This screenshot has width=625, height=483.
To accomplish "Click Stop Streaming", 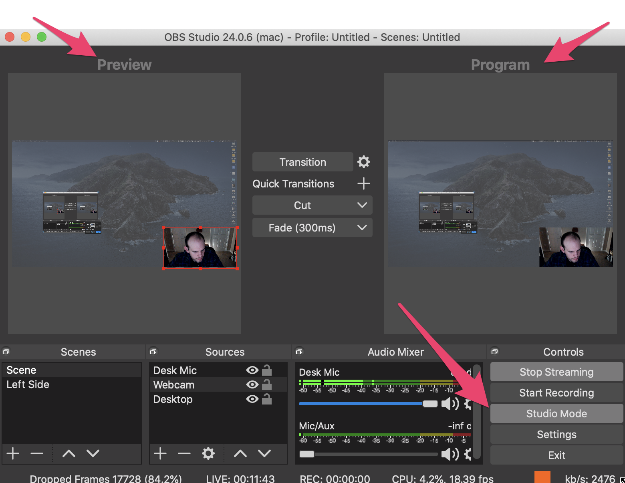I will coord(556,372).
